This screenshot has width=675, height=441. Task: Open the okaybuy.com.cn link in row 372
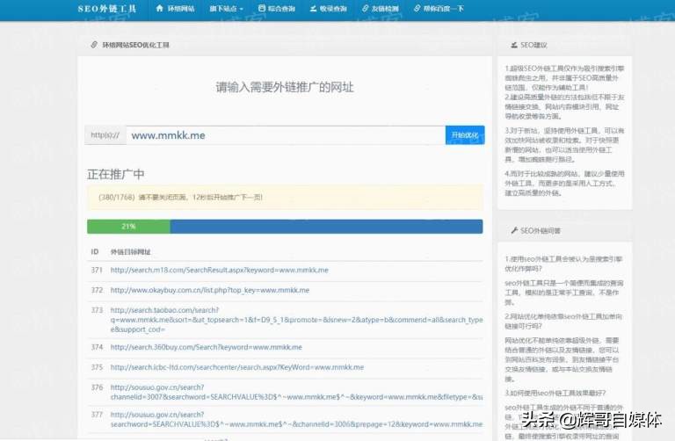pos(210,291)
